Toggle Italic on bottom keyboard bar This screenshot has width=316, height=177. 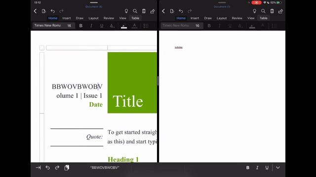pos(257,168)
